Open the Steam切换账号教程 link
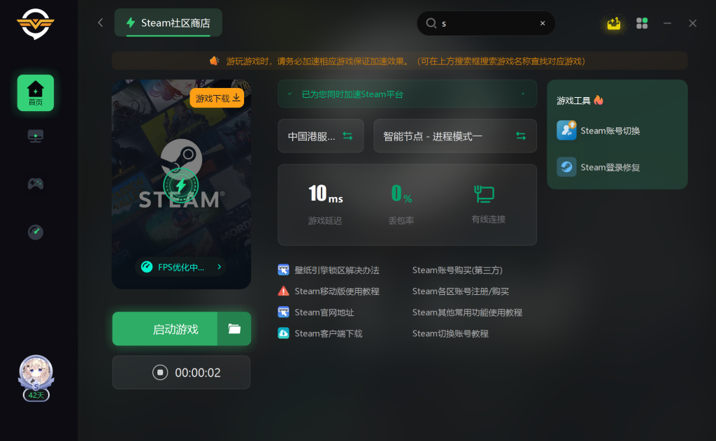 [450, 333]
